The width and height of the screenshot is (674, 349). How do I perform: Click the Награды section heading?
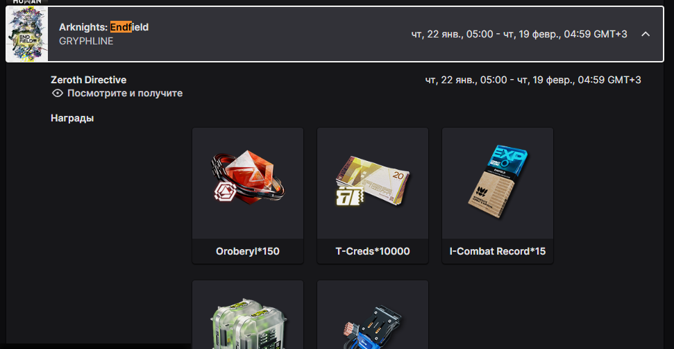click(x=72, y=118)
